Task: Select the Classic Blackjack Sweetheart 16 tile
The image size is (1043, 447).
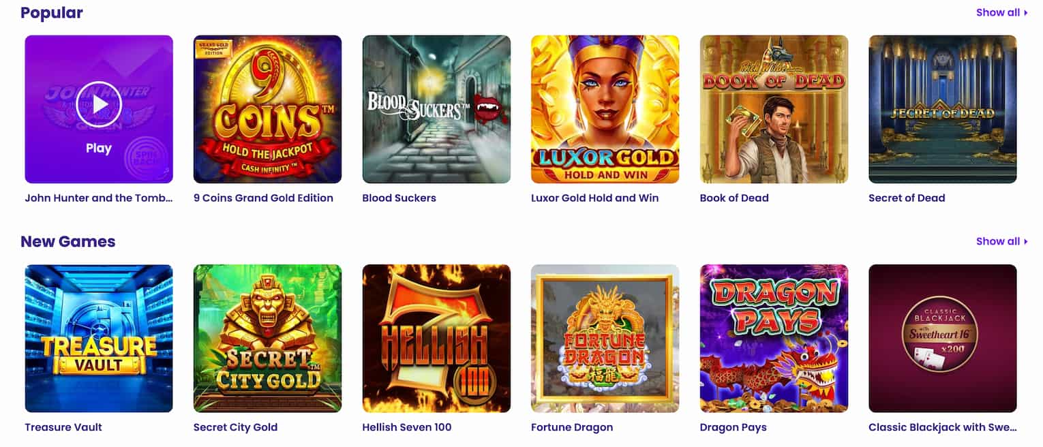Action: [x=942, y=339]
